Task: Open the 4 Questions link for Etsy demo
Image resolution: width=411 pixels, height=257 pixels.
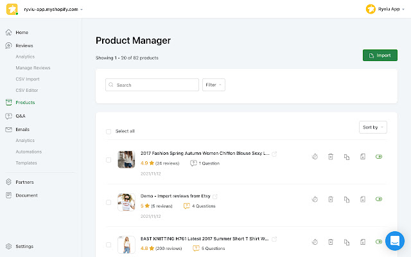Action: click(x=200, y=206)
